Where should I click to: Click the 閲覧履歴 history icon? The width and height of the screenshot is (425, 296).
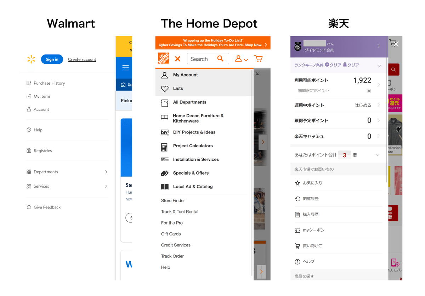pyautogui.click(x=297, y=199)
